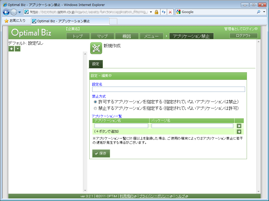The width and height of the screenshot is (269, 201).
Task: Click main page scrollbar down arrow
Action: pyautogui.click(x=258, y=192)
